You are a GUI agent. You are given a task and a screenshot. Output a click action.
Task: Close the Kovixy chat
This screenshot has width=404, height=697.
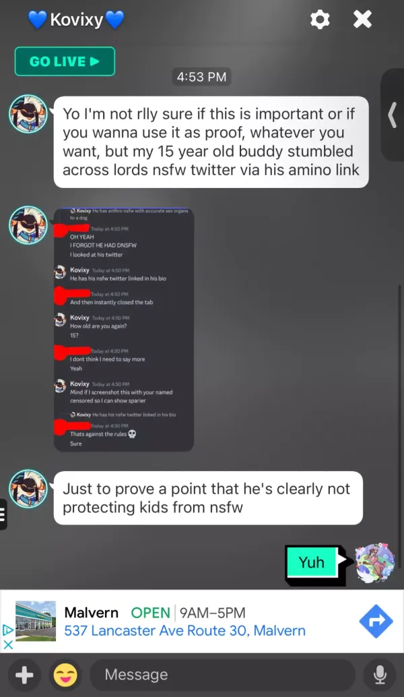coord(362,20)
